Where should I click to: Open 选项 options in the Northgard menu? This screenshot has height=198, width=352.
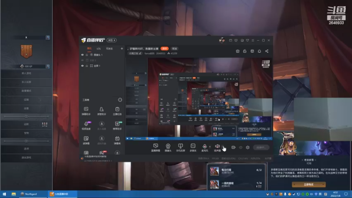coord(26,149)
